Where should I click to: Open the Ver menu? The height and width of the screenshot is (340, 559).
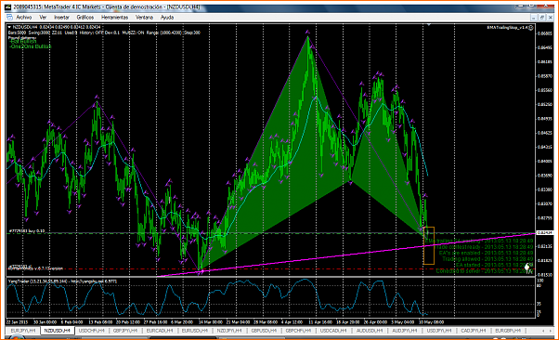[x=43, y=17]
